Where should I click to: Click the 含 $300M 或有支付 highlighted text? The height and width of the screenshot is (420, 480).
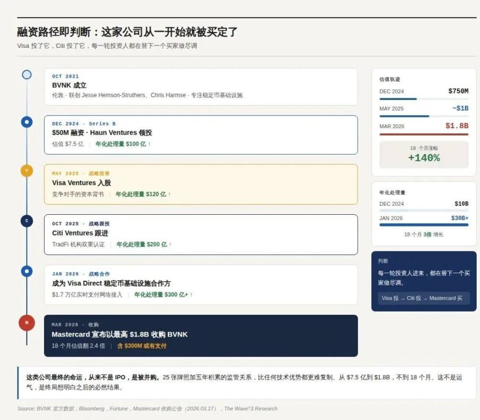(x=141, y=346)
